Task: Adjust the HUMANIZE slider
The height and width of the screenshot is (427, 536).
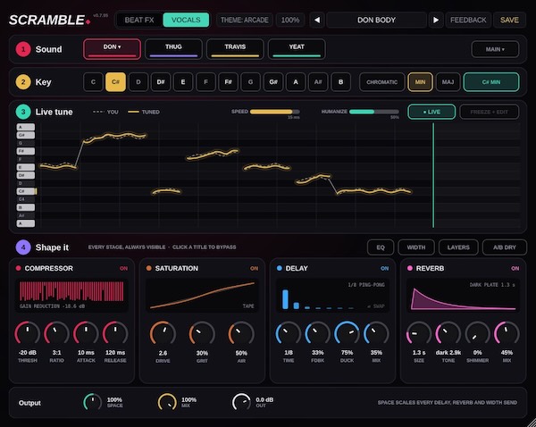Action: click(374, 112)
